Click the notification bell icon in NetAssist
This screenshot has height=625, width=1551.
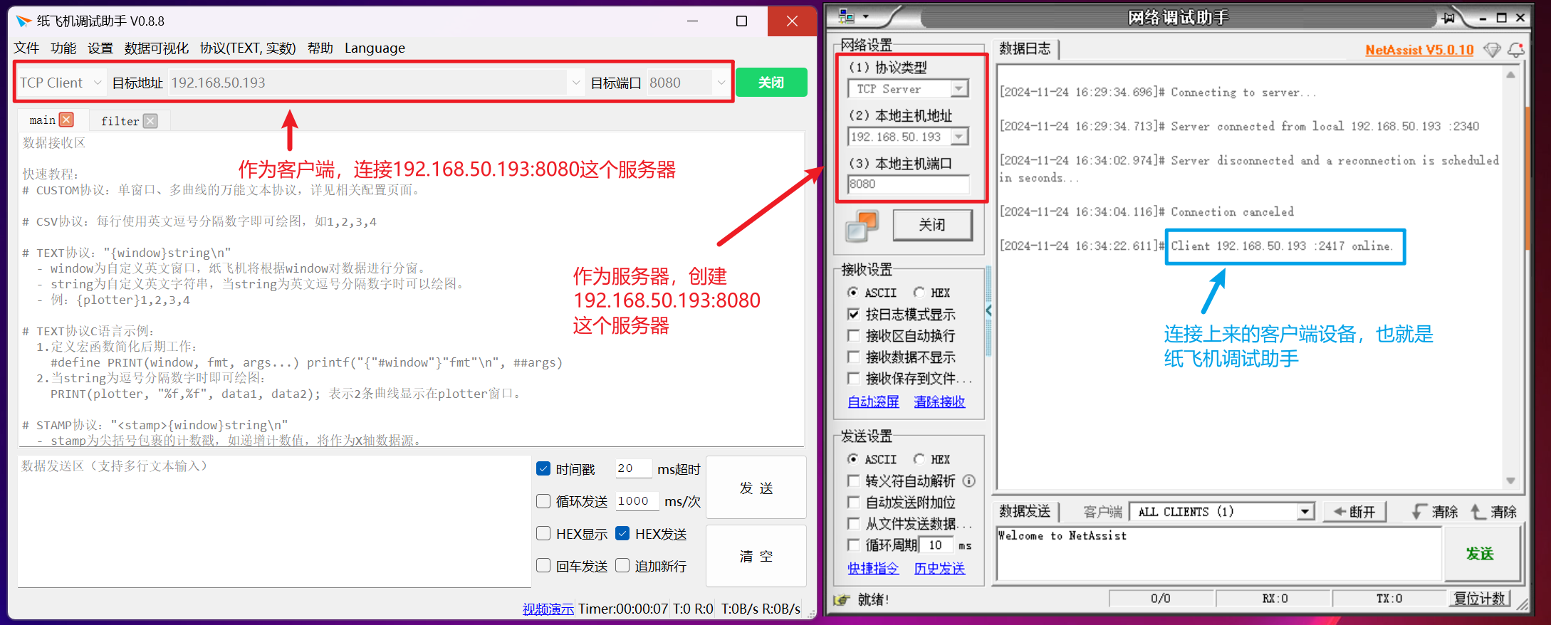(x=1515, y=50)
